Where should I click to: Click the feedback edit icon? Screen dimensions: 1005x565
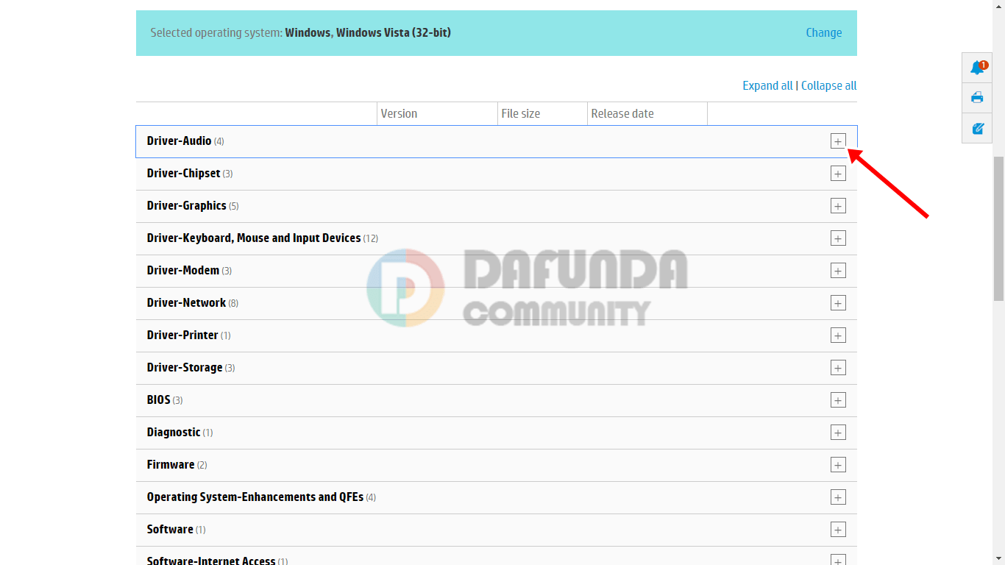pos(977,128)
